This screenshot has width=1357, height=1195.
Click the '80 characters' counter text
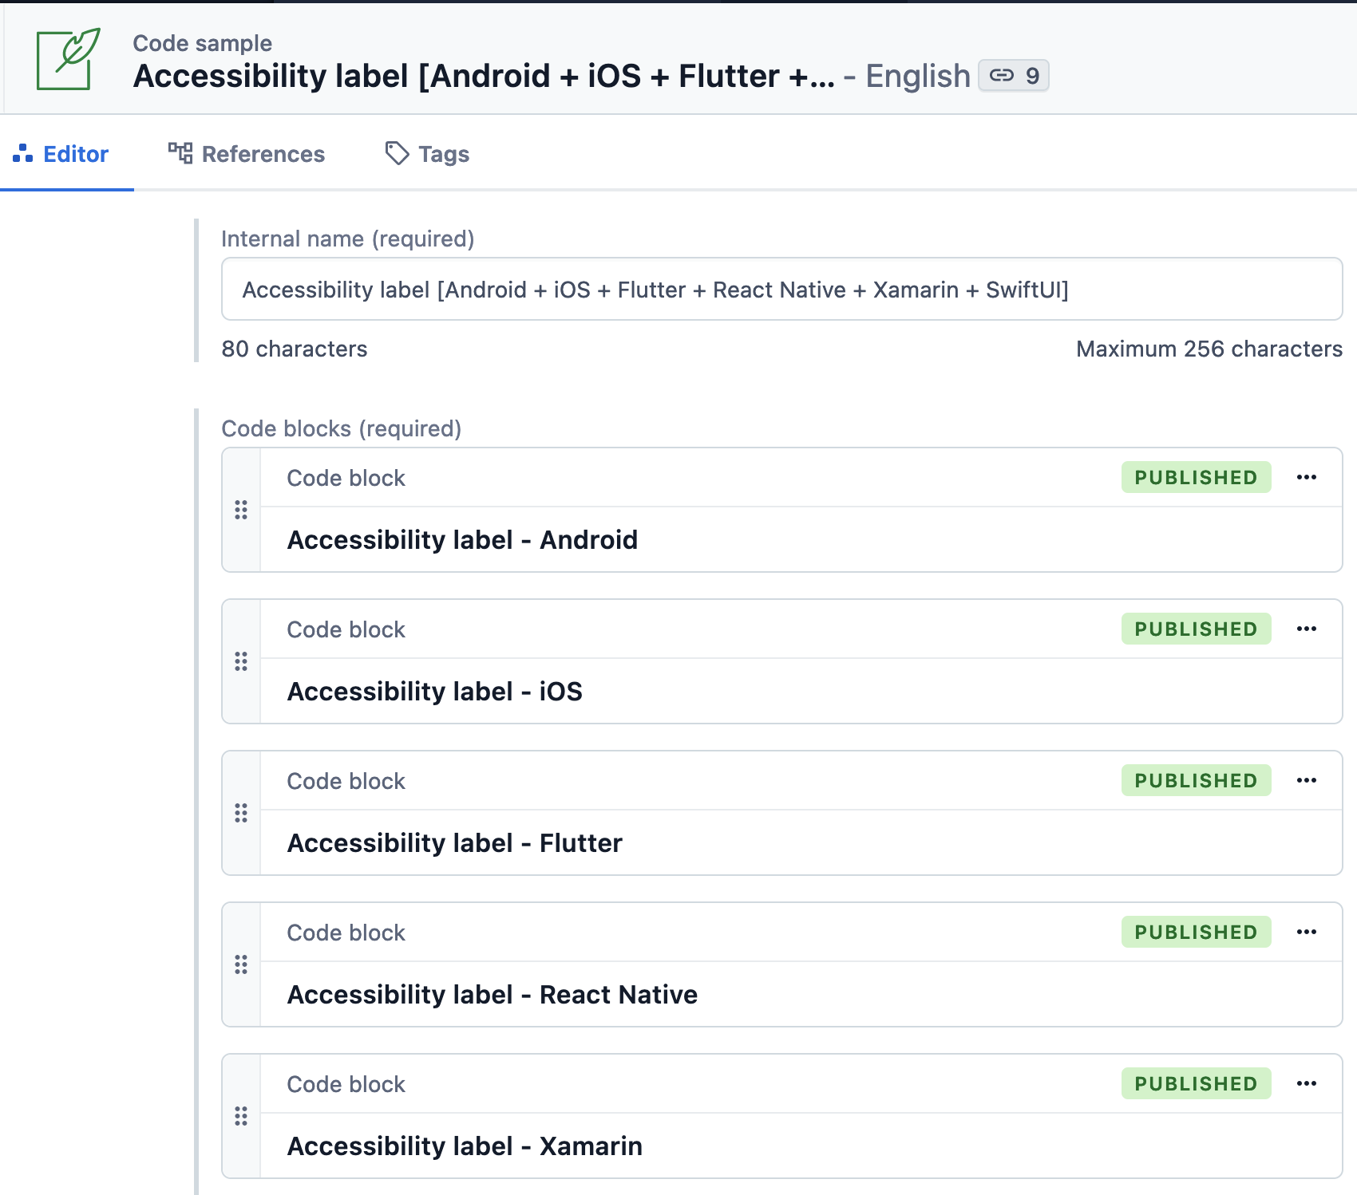coord(295,349)
